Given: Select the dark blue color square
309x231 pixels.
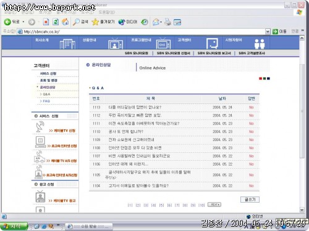Looking at the screenshot, I should point(268,78).
